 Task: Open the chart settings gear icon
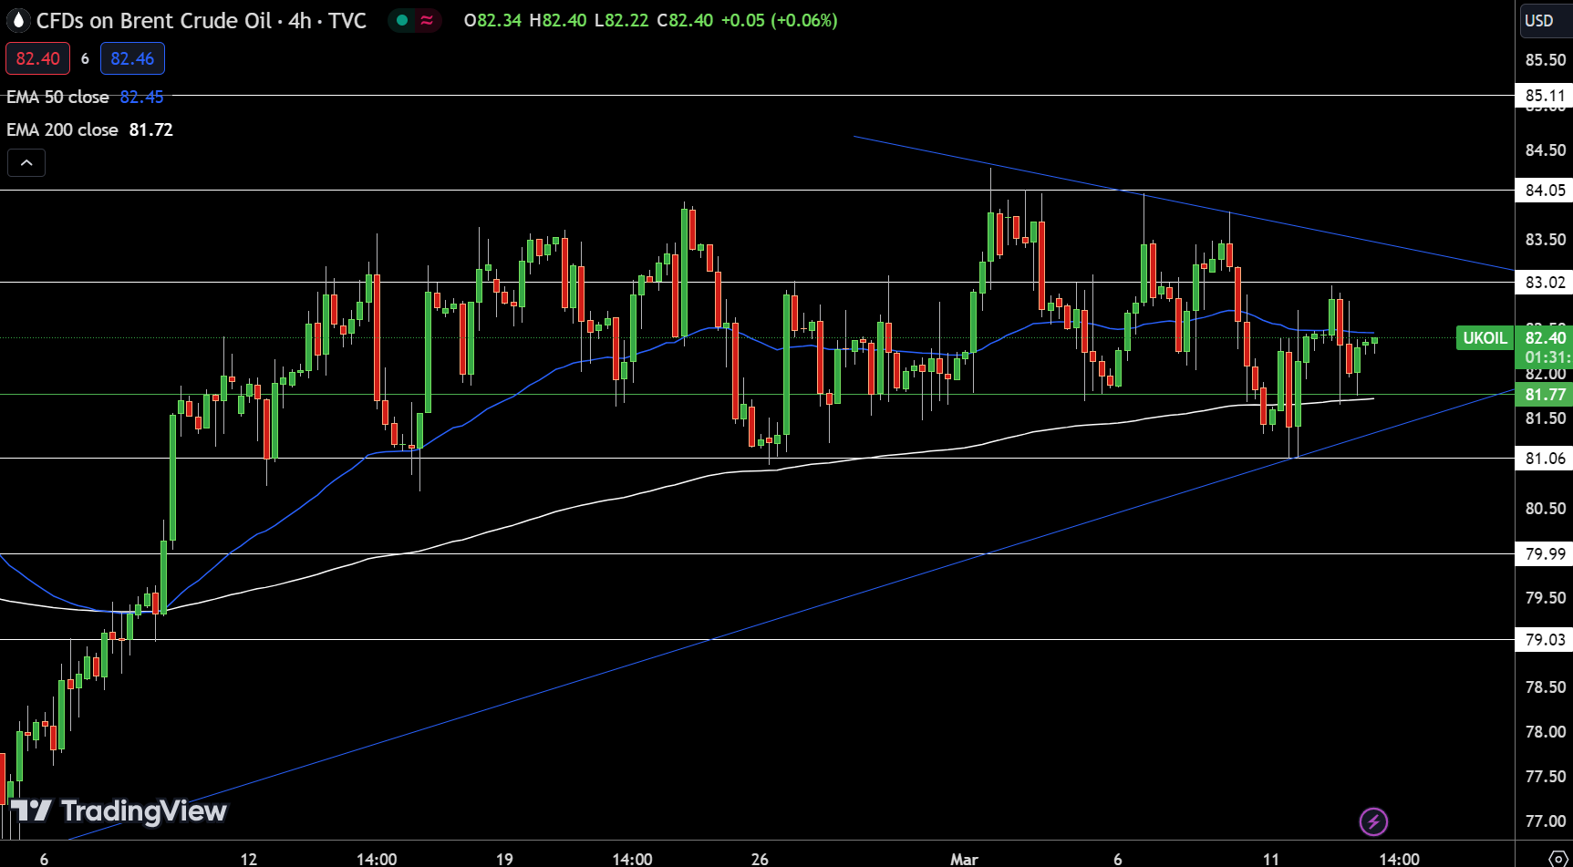(1558, 858)
